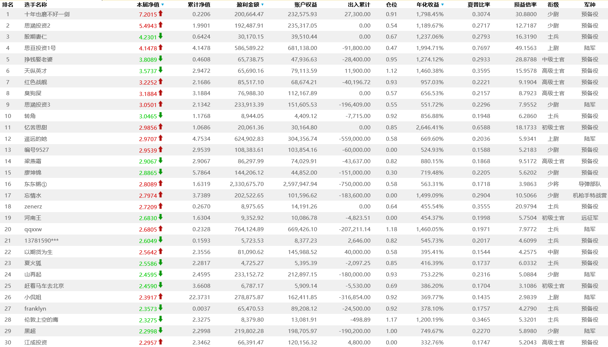Viewport: 608px width, 347px height.
Task: Click the green down arrow beside 3.8089
Action: 160,59
